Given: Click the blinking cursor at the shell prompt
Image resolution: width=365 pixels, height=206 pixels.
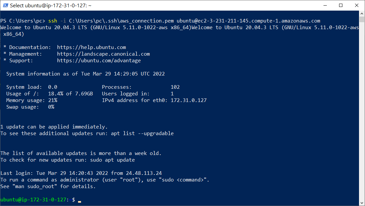Looking at the screenshot, I should coord(79,201).
